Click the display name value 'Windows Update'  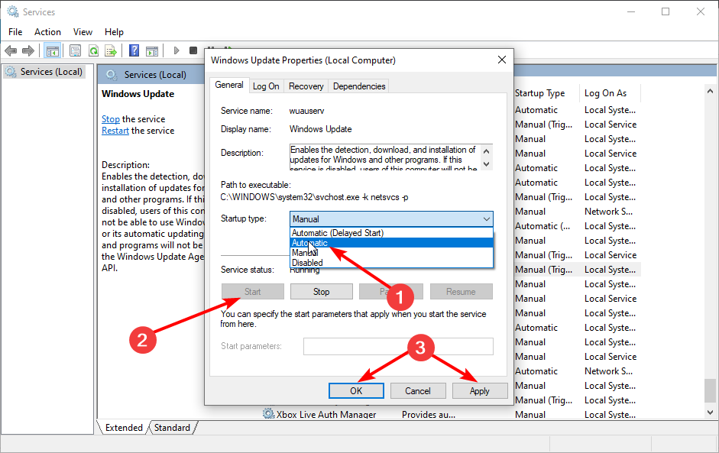(320, 129)
